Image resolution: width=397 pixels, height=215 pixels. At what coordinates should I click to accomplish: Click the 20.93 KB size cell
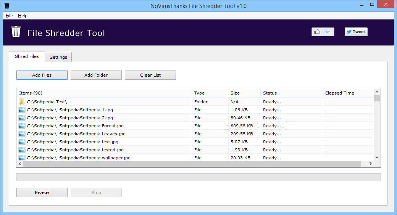point(240,158)
